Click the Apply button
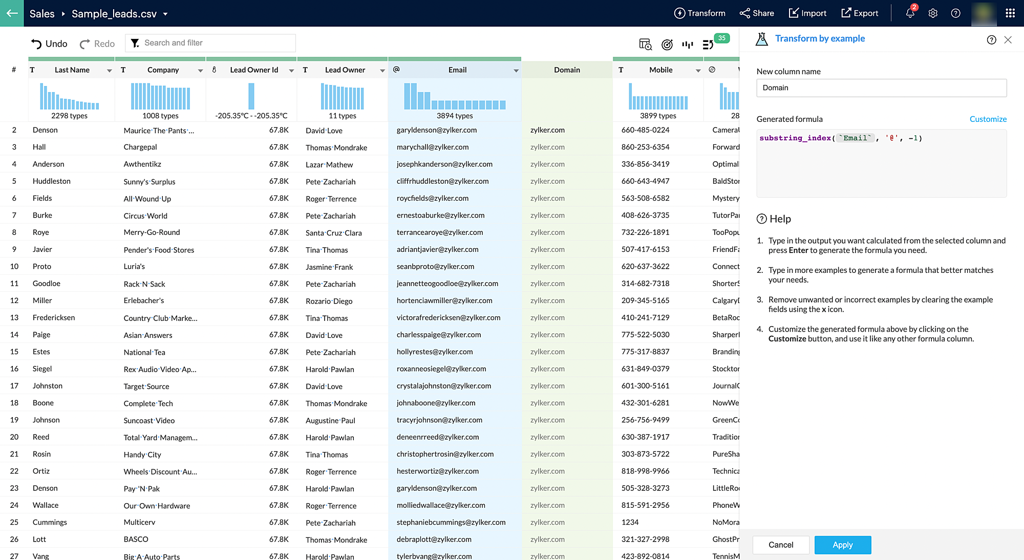 [842, 545]
